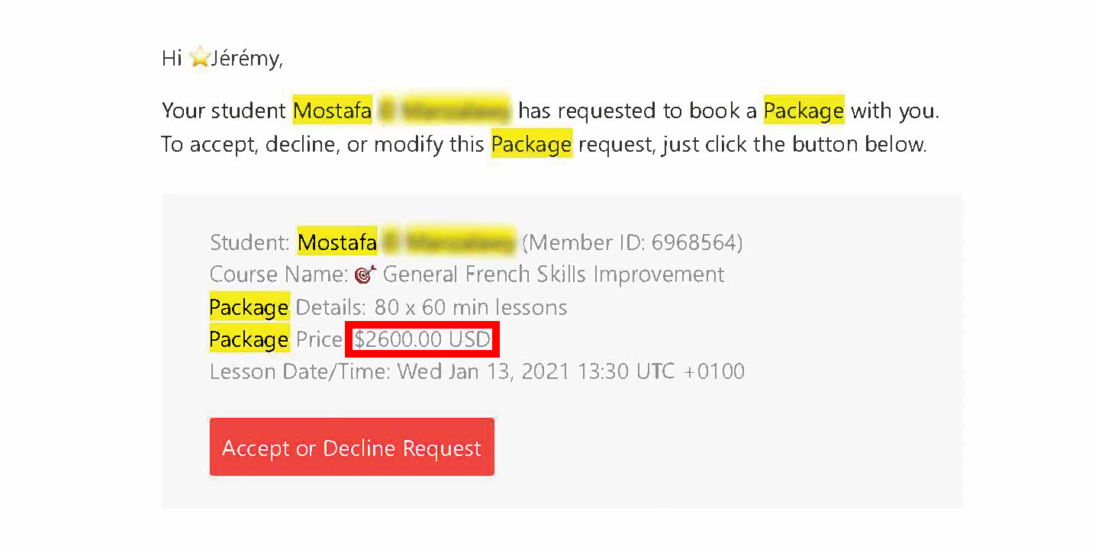Click the "Lesson Date/Time:" label
Screen dimensions: 1095x549
tap(301, 371)
